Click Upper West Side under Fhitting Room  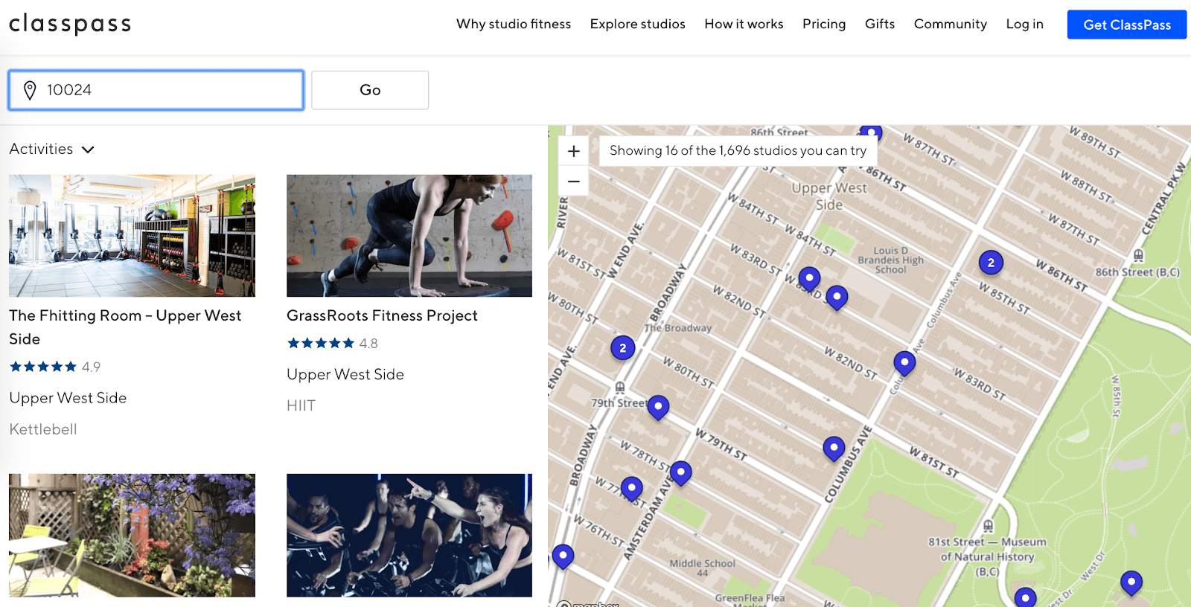click(x=68, y=398)
